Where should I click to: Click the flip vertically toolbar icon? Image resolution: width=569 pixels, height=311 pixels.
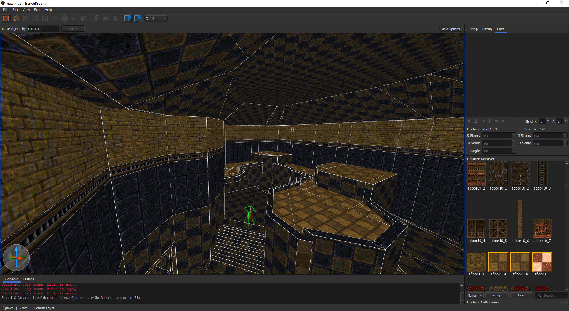[x=116, y=18]
